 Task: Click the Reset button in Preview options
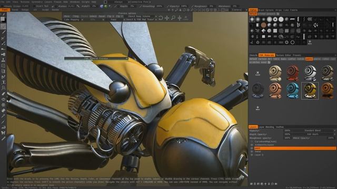pyautogui.click(x=102, y=16)
